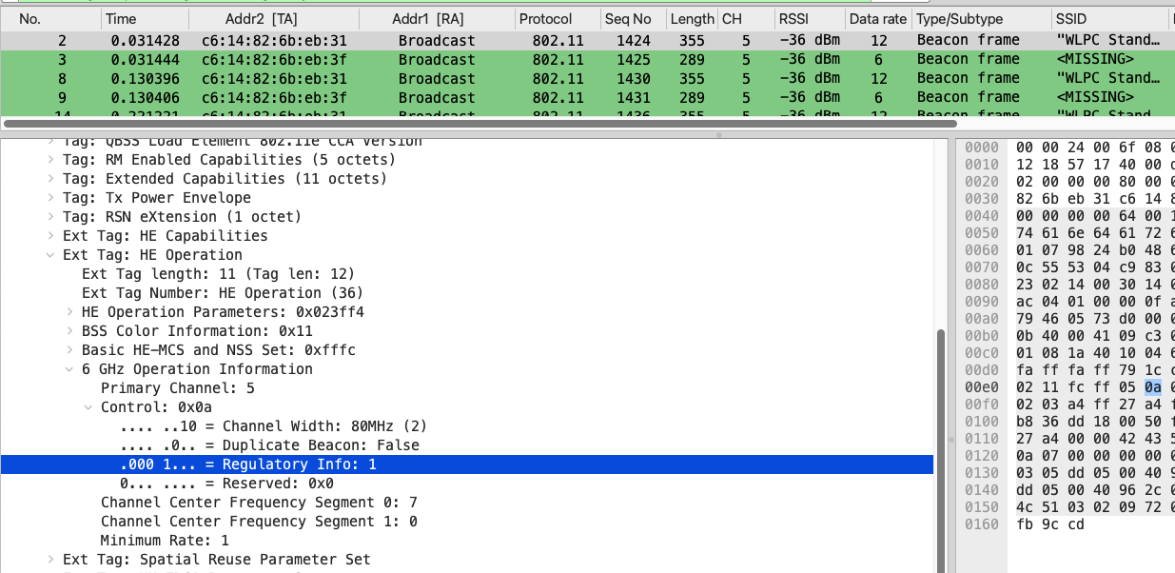Sort by the Data rate column

pyautogui.click(x=876, y=19)
